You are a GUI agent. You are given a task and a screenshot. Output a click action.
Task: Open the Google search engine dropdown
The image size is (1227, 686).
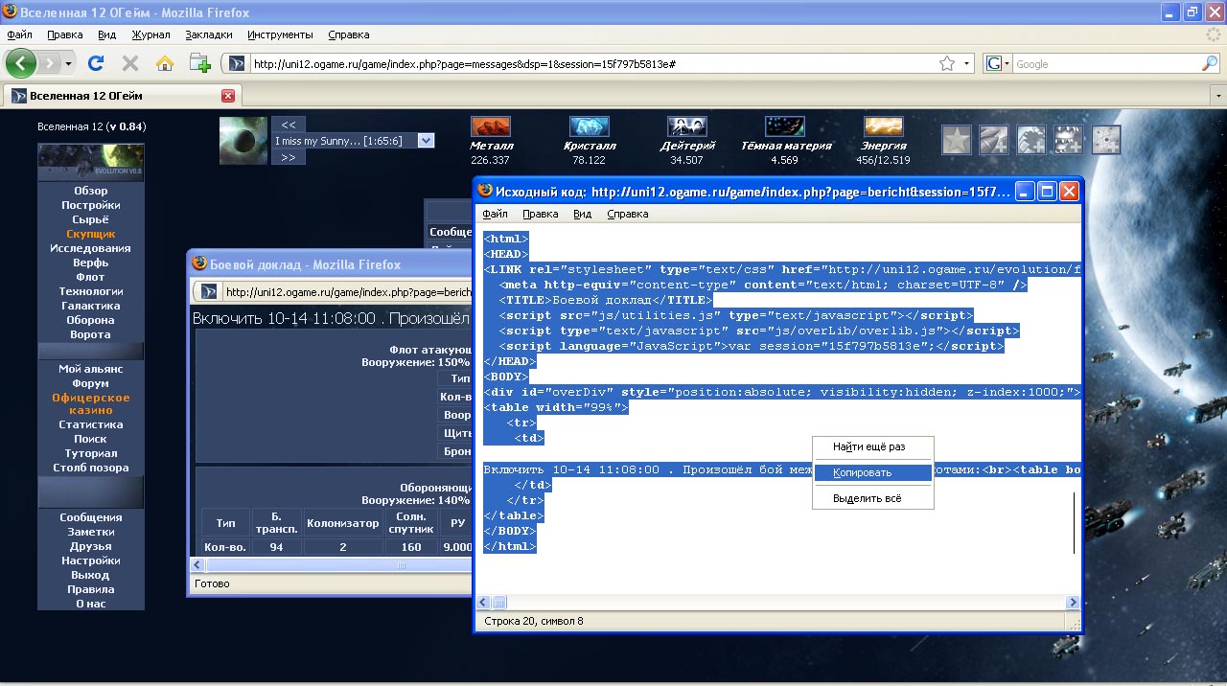(997, 64)
